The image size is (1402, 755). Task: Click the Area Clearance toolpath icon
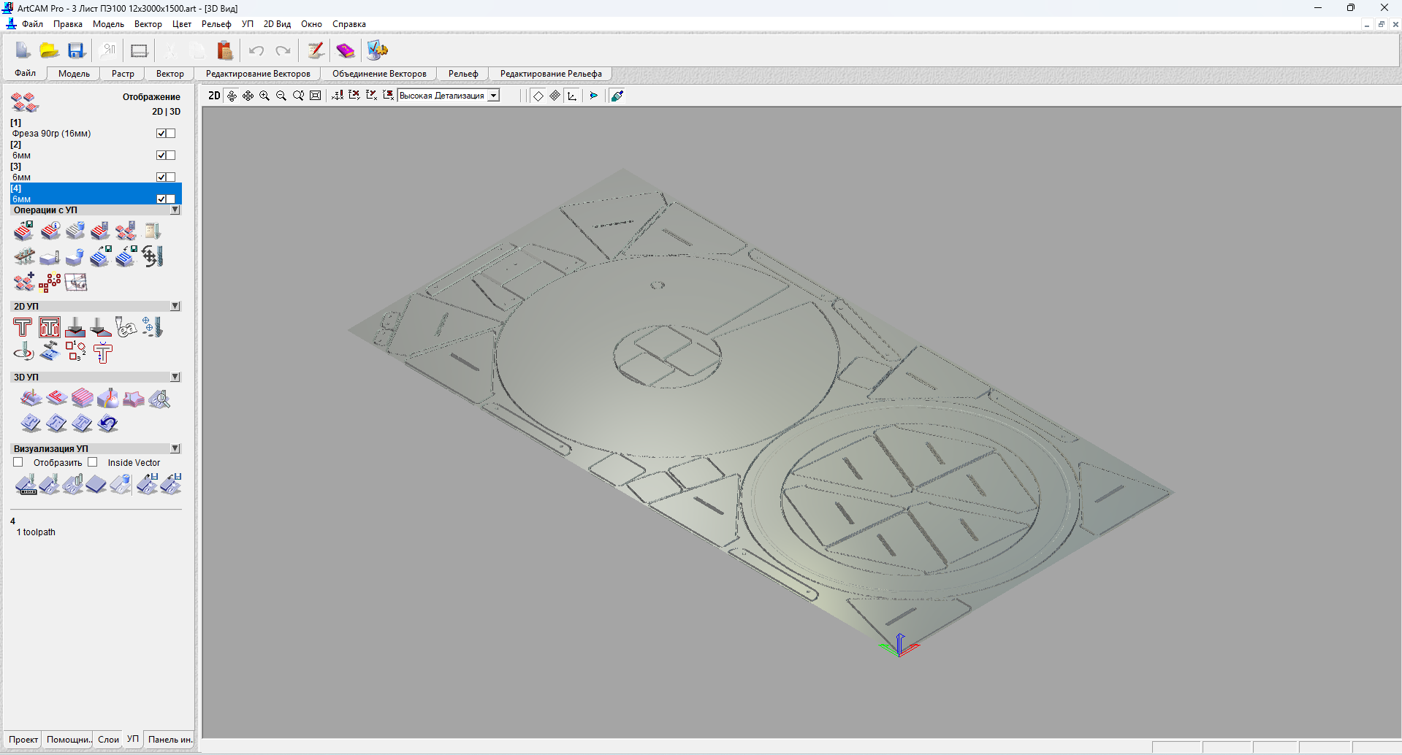pyautogui.click(x=50, y=327)
